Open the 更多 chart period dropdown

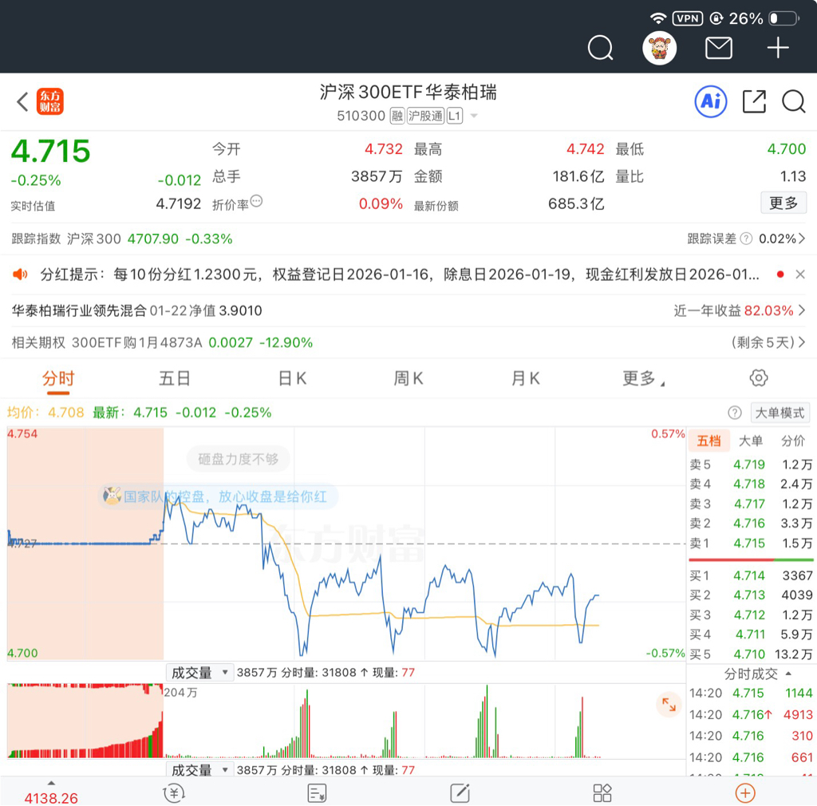point(644,378)
